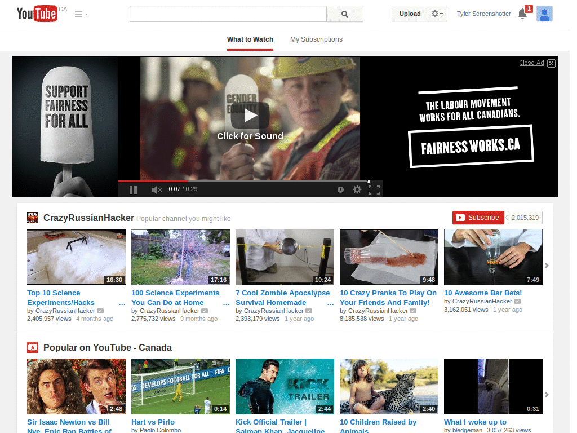Screen dimensions: 577x433
Task: Open CrazyRussianHacker channel title
Action: pyautogui.click(x=88, y=218)
